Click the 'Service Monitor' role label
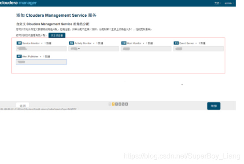This screenshot has height=164, width=244. (x=31, y=43)
